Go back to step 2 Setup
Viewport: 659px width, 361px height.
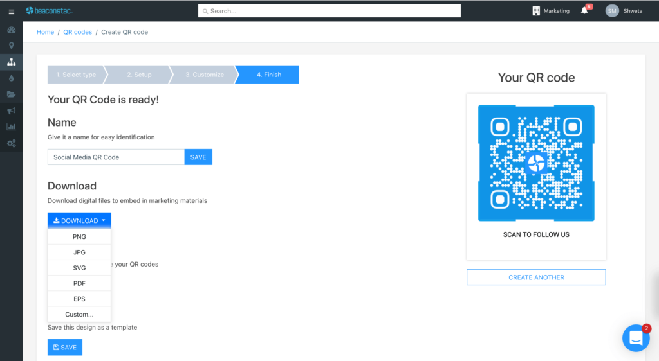[139, 75]
